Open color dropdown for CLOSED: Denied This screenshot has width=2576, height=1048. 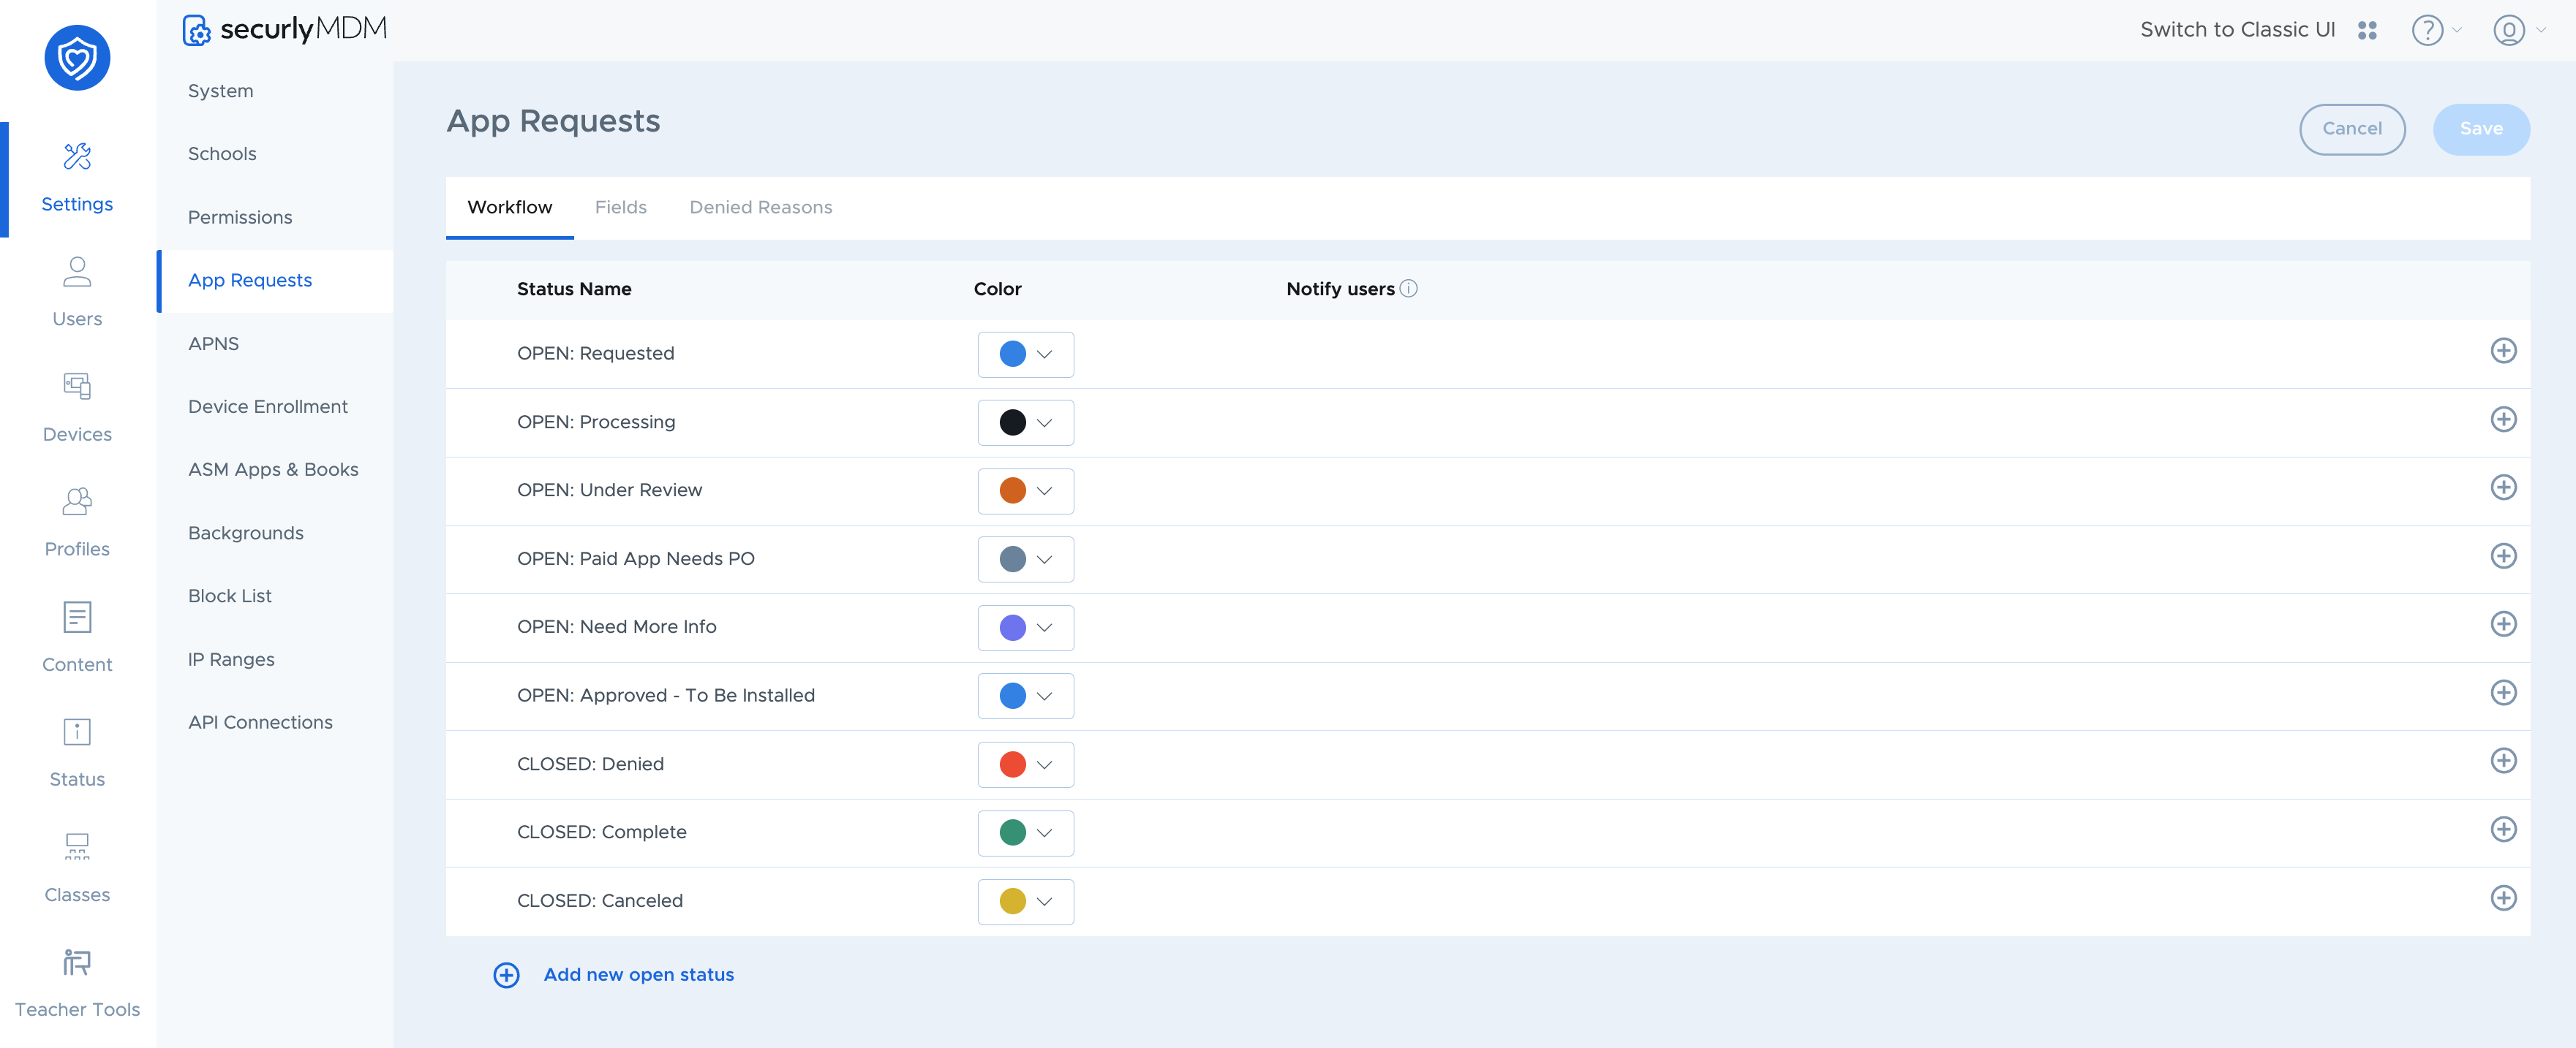pos(1026,764)
